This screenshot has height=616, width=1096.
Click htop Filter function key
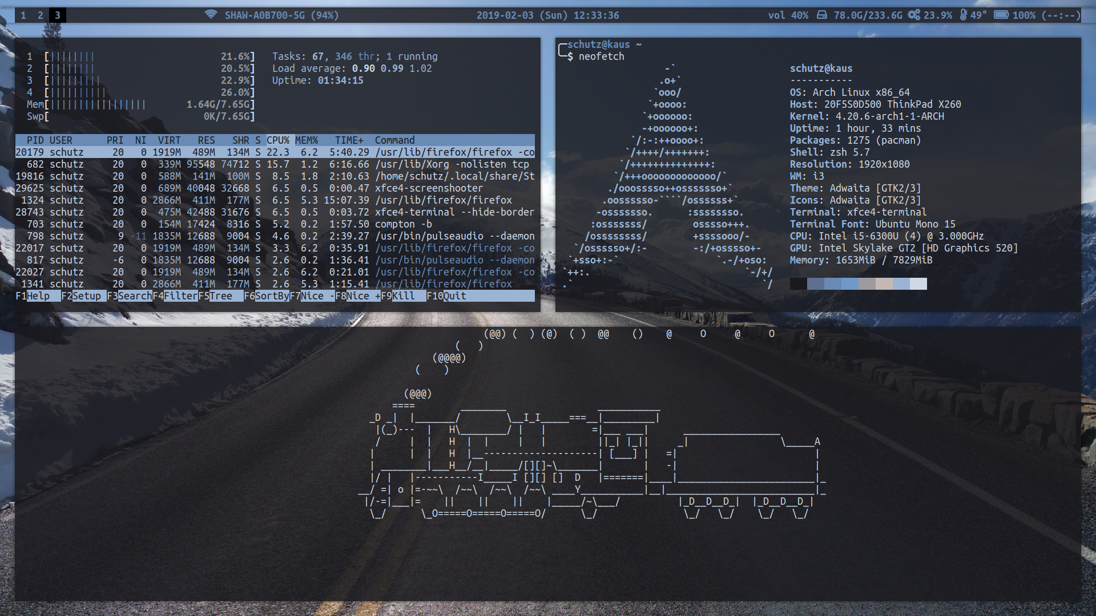(x=175, y=296)
